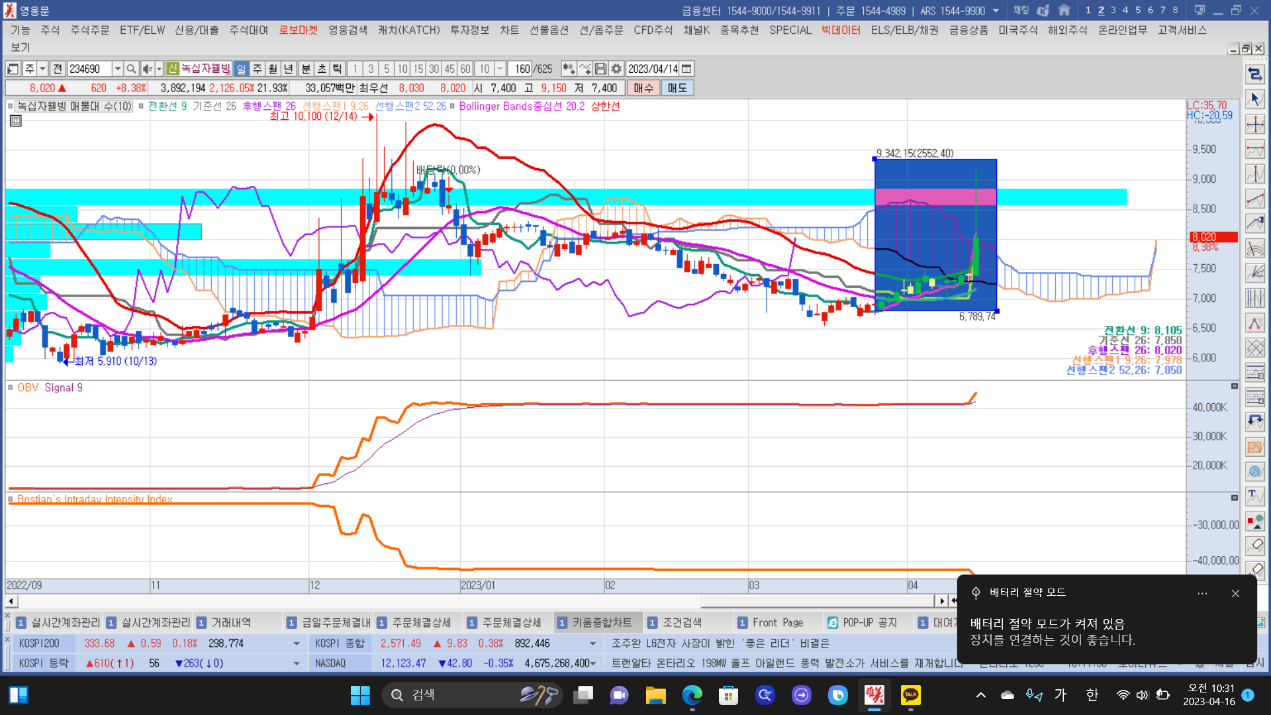Switch chart period to monthly (월)

click(273, 69)
